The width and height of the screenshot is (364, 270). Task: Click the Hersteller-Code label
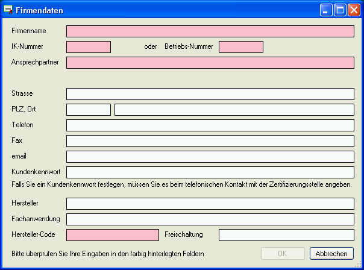point(33,234)
